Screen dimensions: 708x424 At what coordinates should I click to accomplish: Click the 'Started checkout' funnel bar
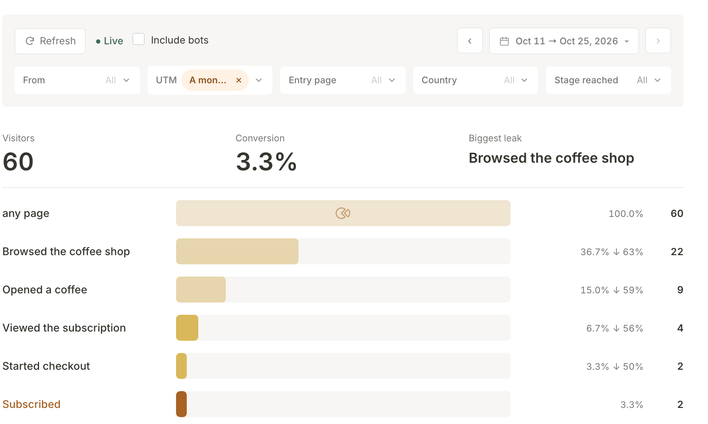click(x=181, y=366)
